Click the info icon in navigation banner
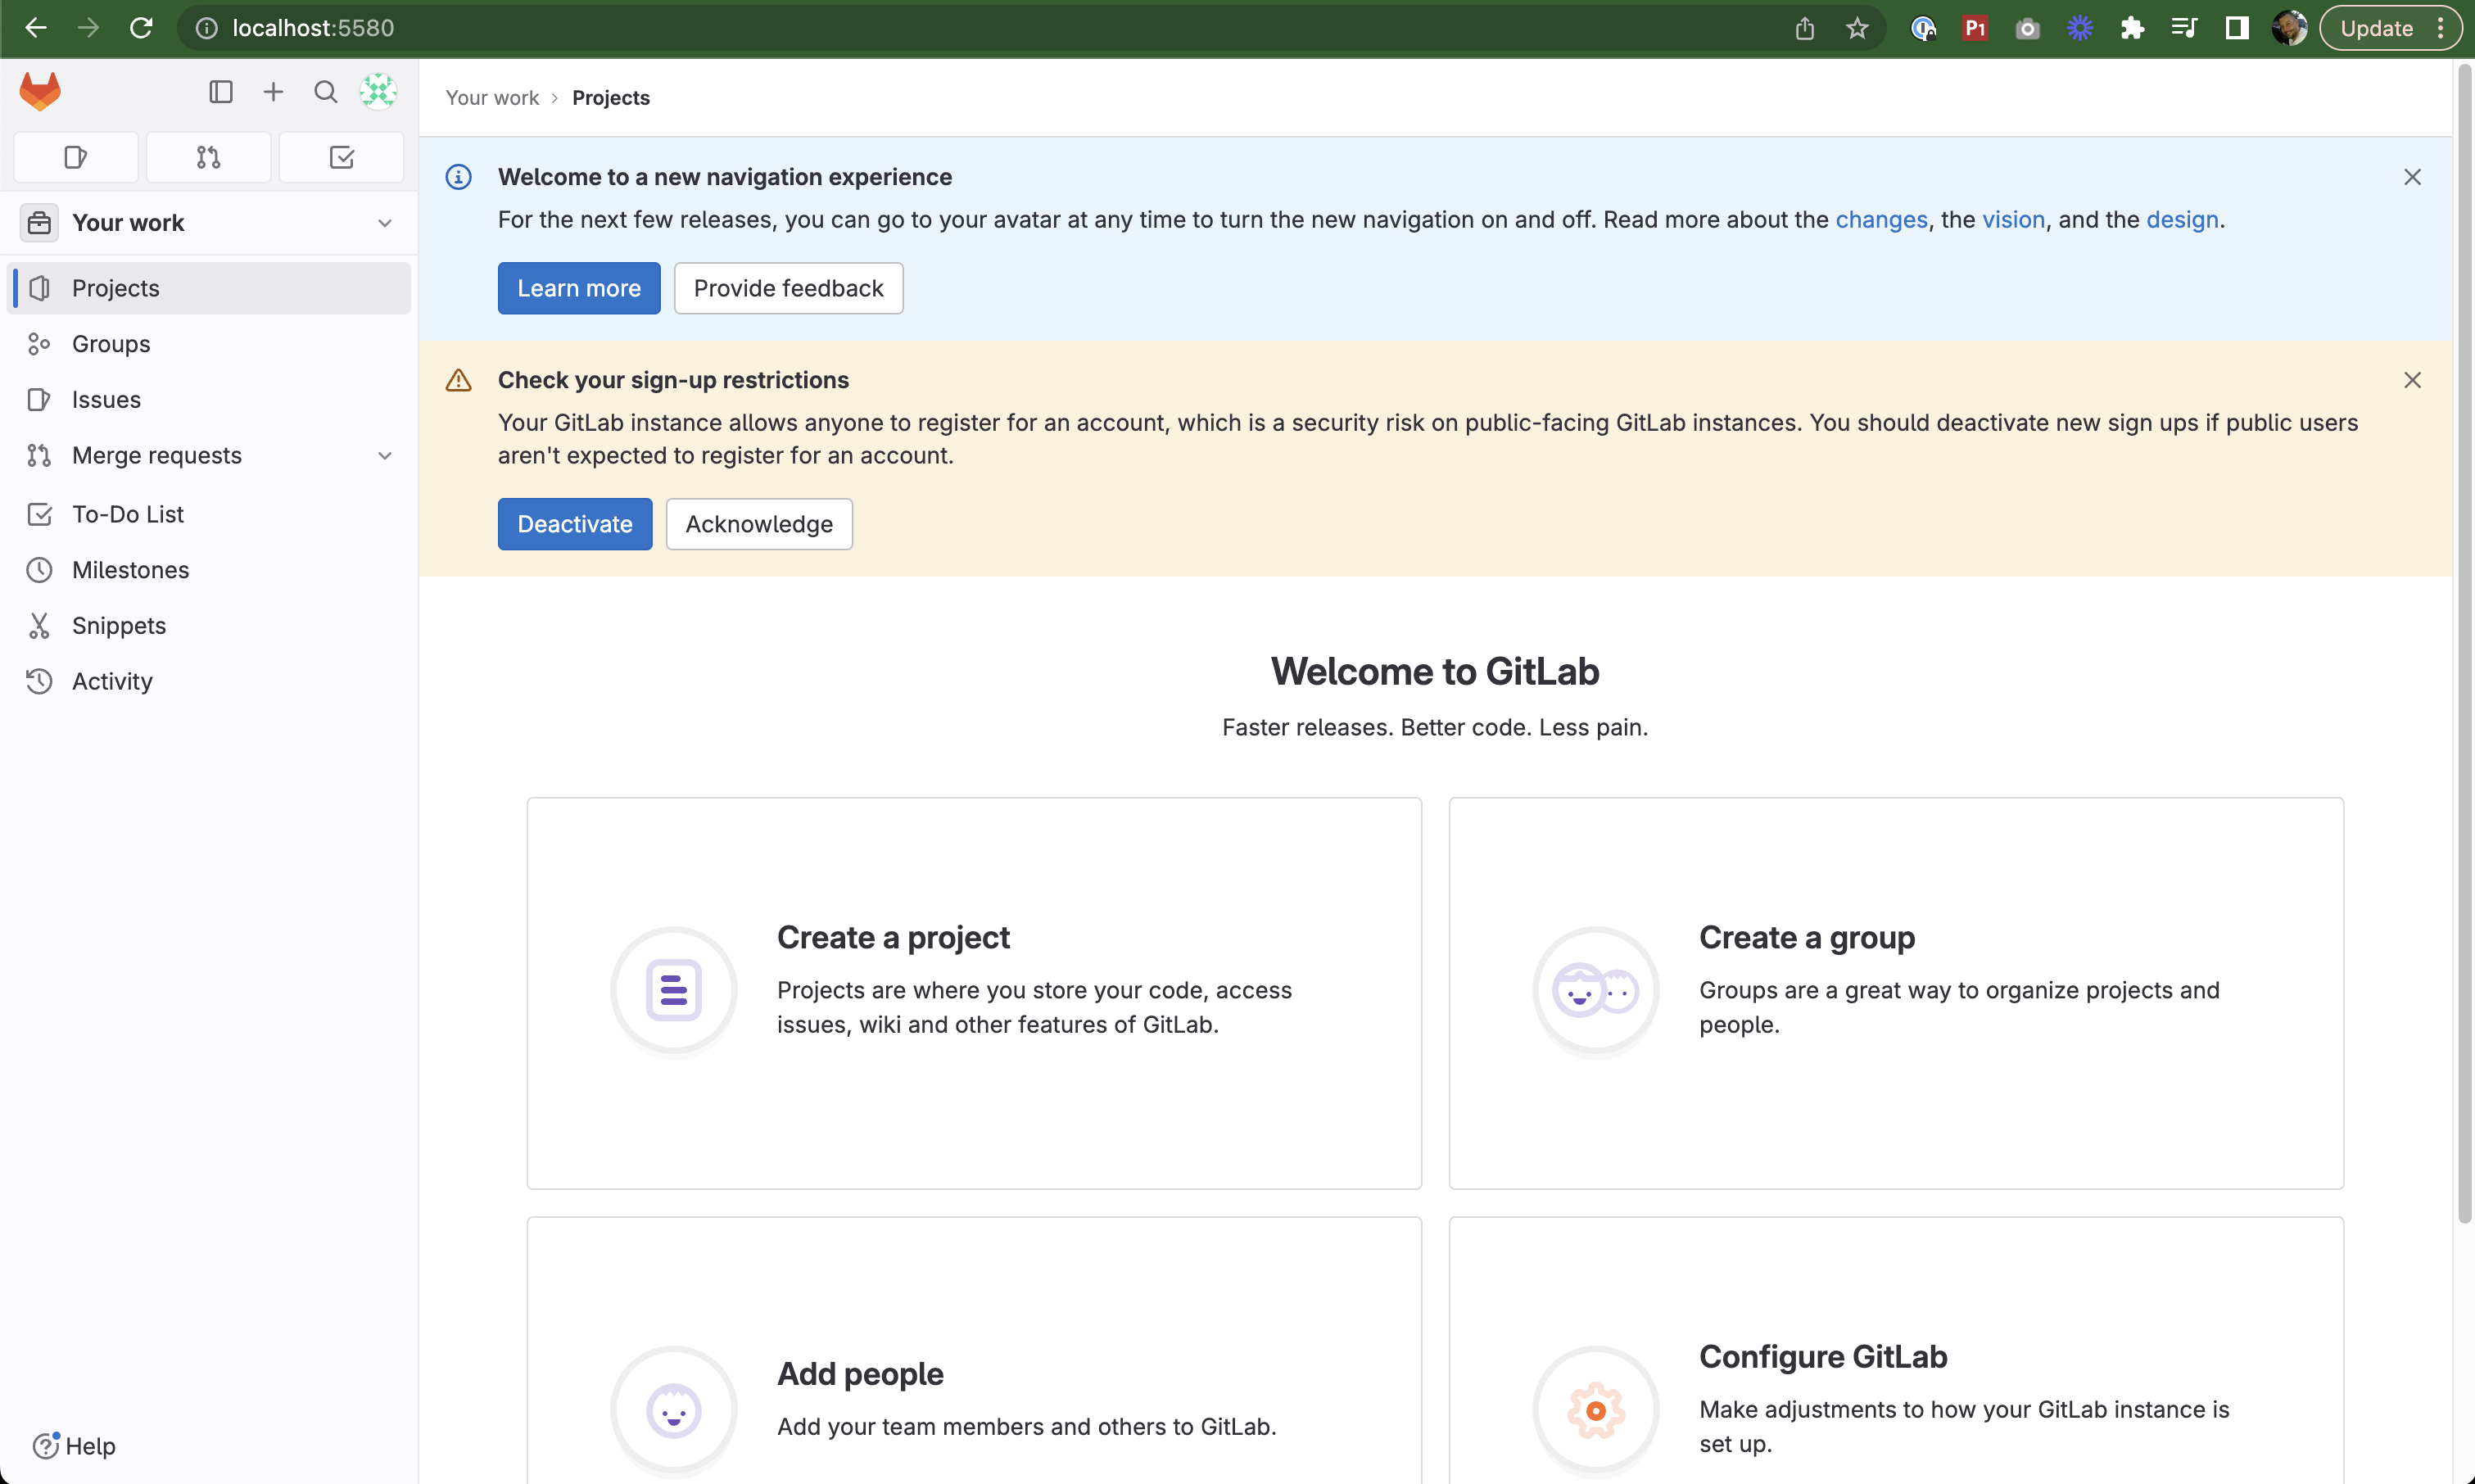Screen dimensions: 2475x1484 coord(458,177)
